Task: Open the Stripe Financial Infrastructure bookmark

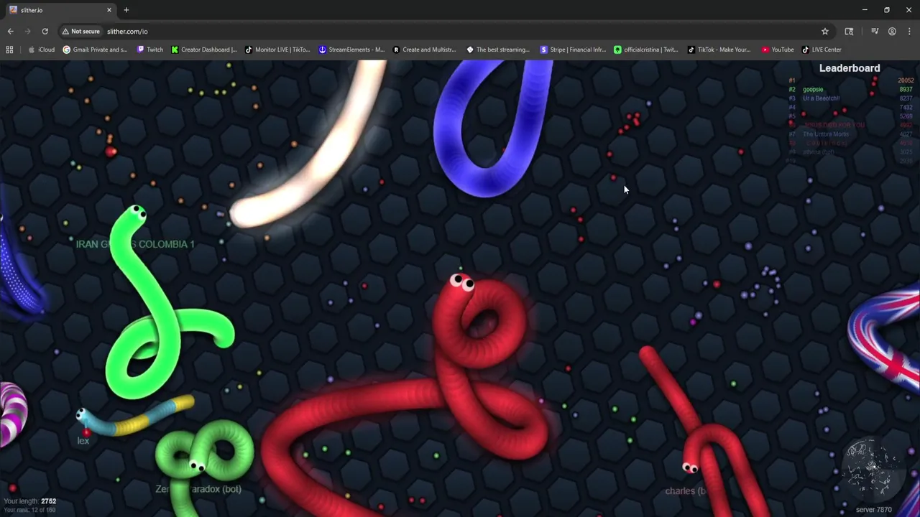Action: click(573, 50)
